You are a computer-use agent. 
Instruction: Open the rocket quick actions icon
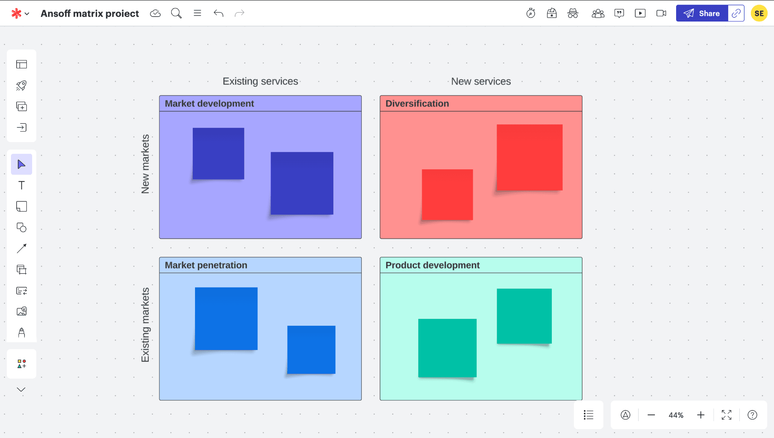pyautogui.click(x=22, y=85)
